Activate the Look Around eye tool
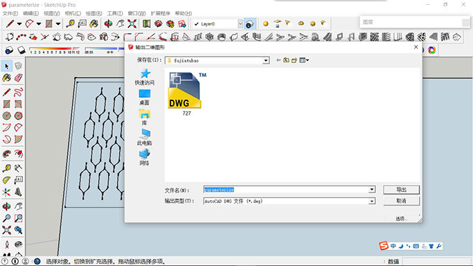Viewport: 473px width, 266px height. tap(19, 245)
